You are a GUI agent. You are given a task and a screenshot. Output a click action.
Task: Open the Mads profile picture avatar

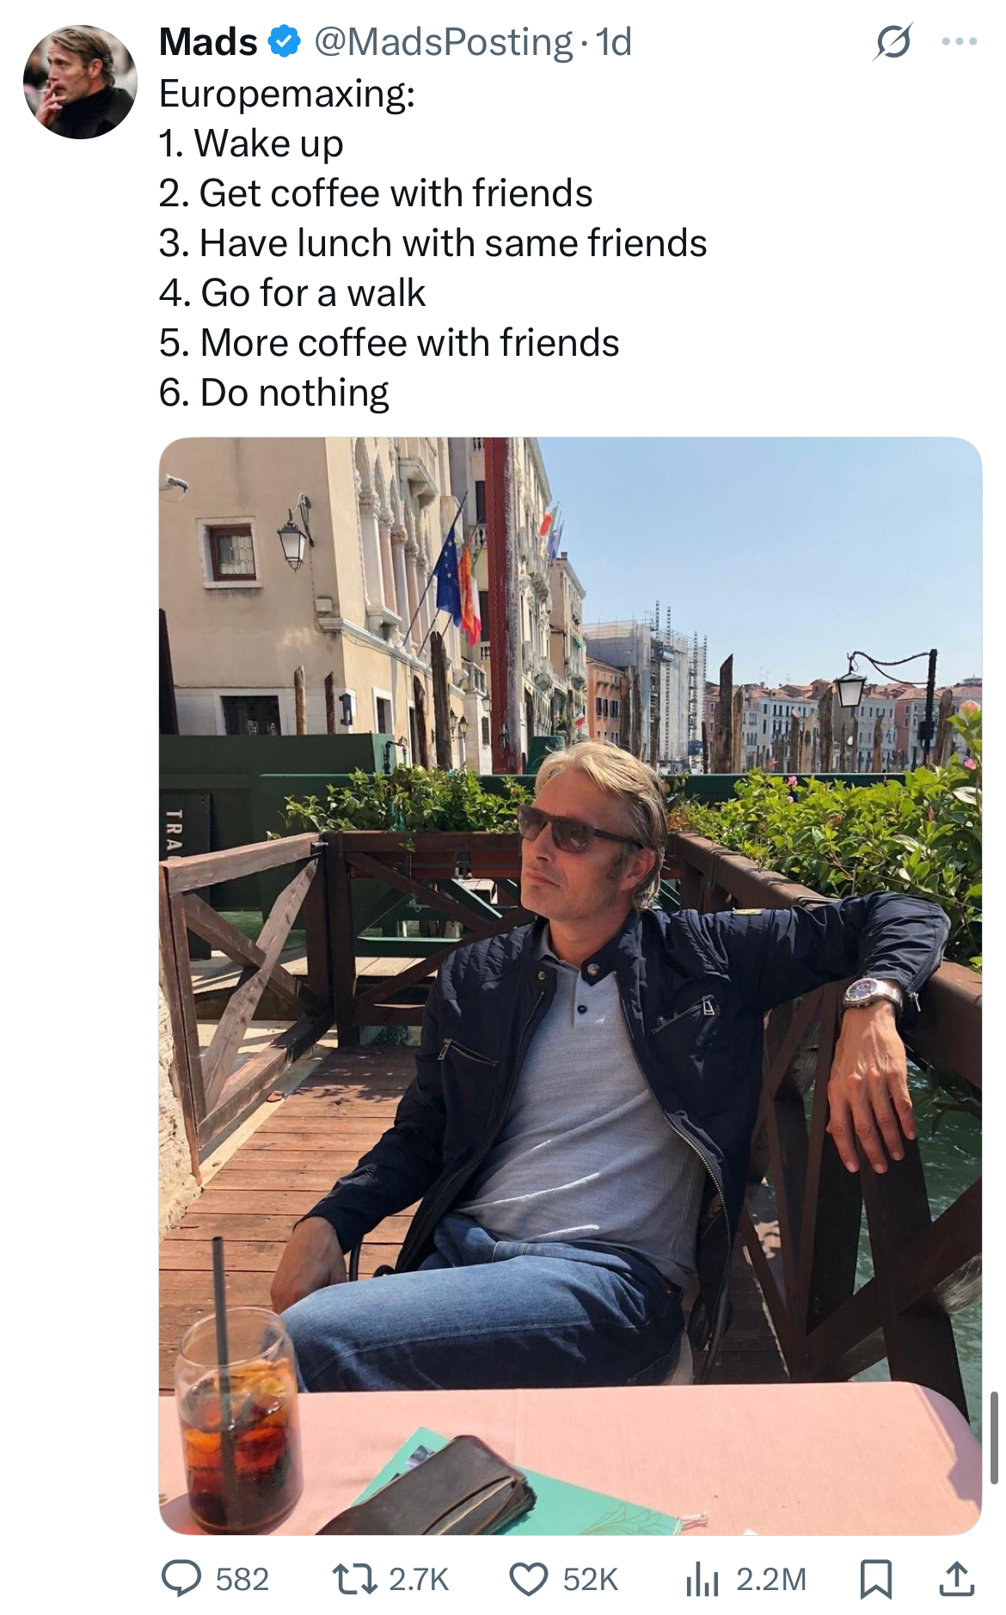(80, 82)
